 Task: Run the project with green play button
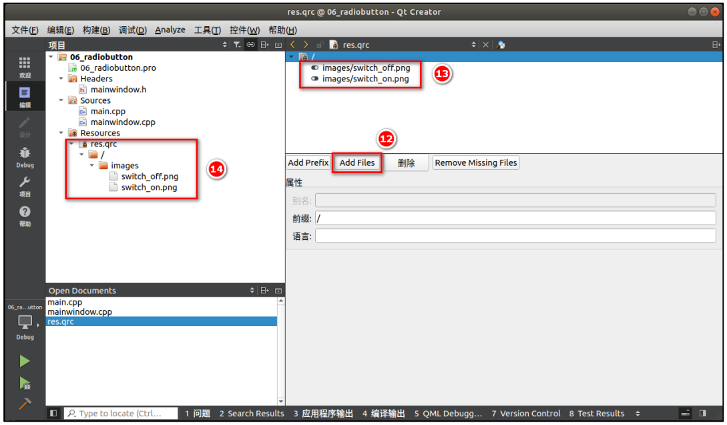point(25,361)
